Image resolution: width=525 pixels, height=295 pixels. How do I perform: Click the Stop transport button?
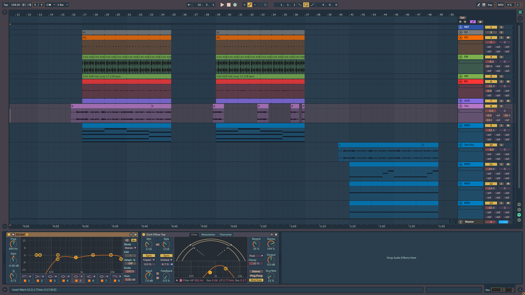pos(228,5)
